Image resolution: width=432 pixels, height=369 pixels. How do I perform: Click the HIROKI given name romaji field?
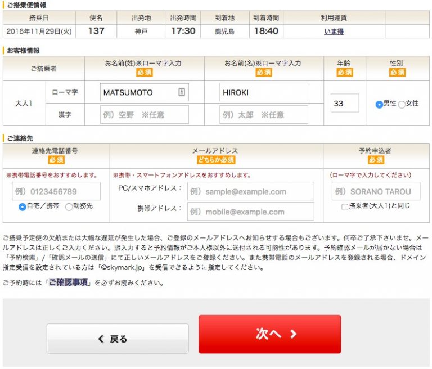(263, 92)
